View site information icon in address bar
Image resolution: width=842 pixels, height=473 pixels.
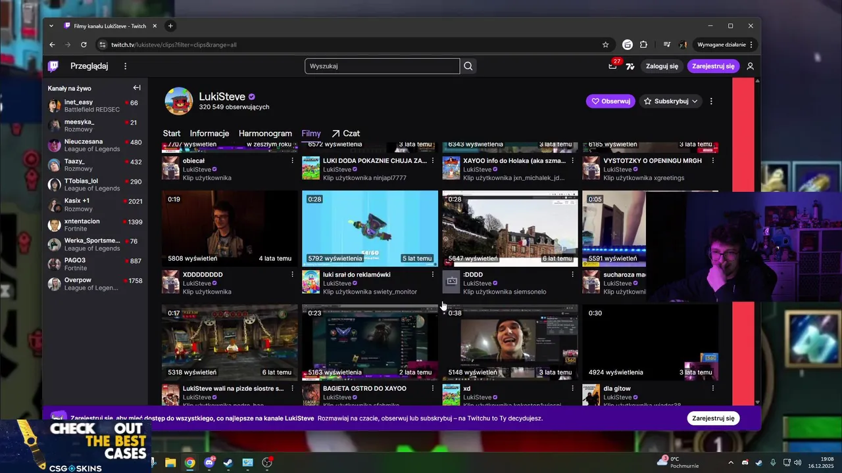click(101, 45)
